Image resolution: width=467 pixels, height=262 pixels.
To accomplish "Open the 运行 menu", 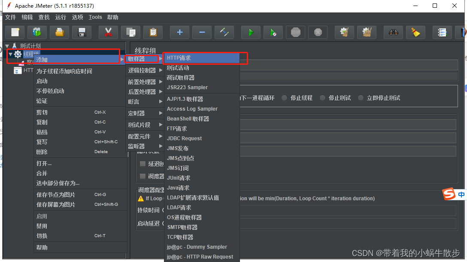I will coord(61,17).
